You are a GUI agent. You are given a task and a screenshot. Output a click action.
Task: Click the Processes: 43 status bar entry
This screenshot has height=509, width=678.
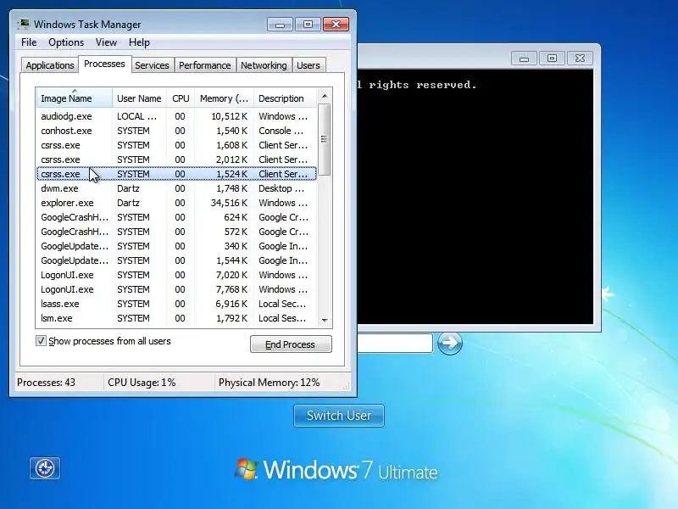pyautogui.click(x=47, y=383)
